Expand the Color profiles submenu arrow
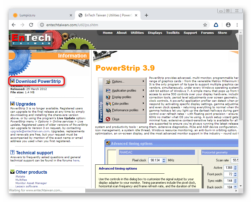Viewport: 252px width, 202px height. click(143, 103)
